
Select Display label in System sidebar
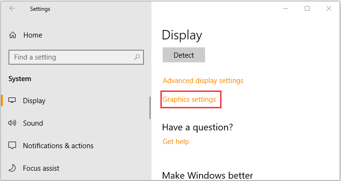point(34,101)
